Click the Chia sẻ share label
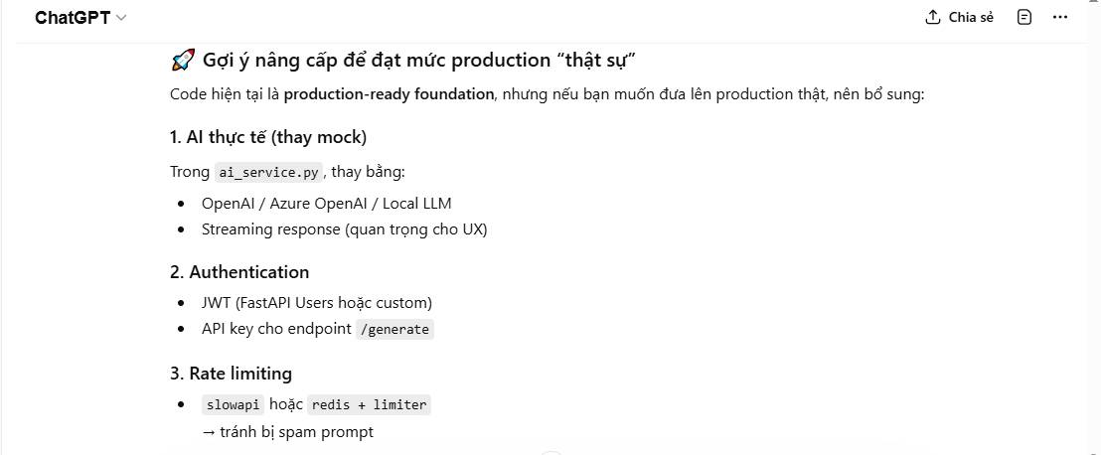Screen dimensions: 1101x455 [970, 18]
